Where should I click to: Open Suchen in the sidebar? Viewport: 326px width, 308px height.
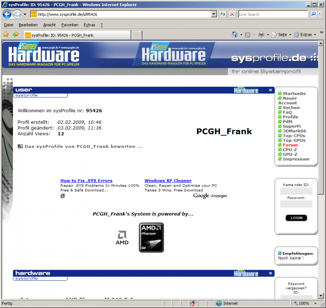(x=291, y=108)
